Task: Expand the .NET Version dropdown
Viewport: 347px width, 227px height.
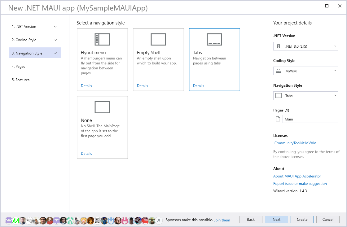Action: click(x=305, y=46)
